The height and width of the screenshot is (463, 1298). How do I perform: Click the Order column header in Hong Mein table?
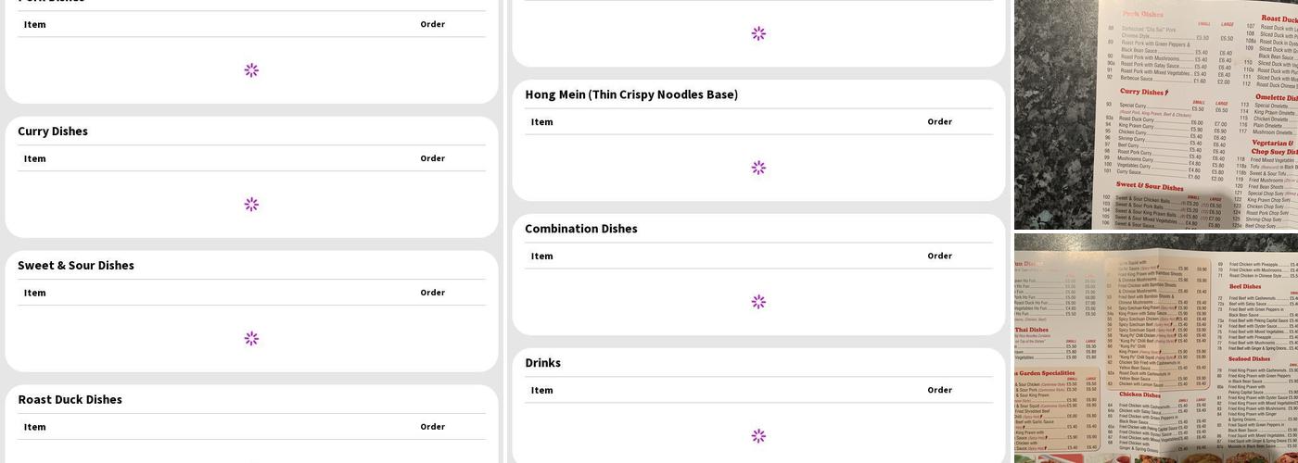pos(939,121)
